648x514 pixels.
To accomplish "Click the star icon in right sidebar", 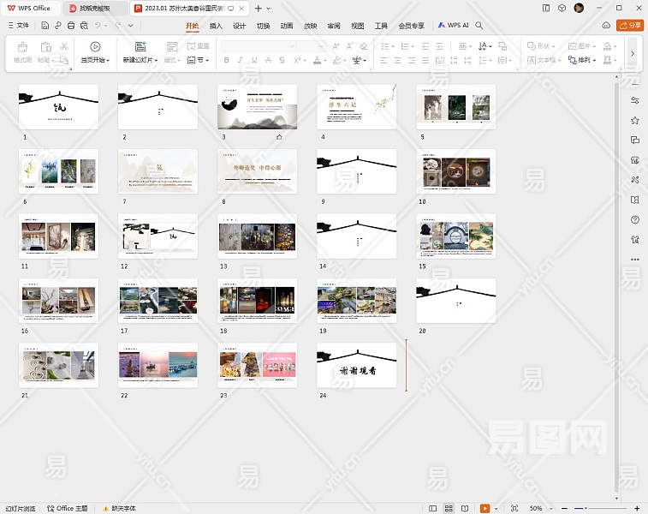I will [634, 121].
